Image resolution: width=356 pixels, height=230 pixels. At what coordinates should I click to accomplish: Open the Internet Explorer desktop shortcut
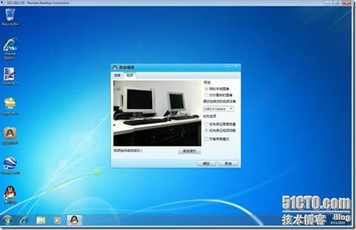[x=10, y=49]
